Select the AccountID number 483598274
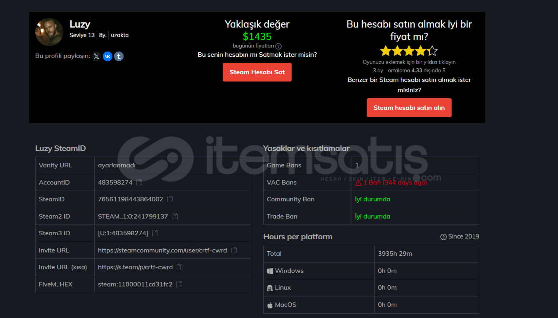Screen dimensions: 558x318 (x=115, y=182)
